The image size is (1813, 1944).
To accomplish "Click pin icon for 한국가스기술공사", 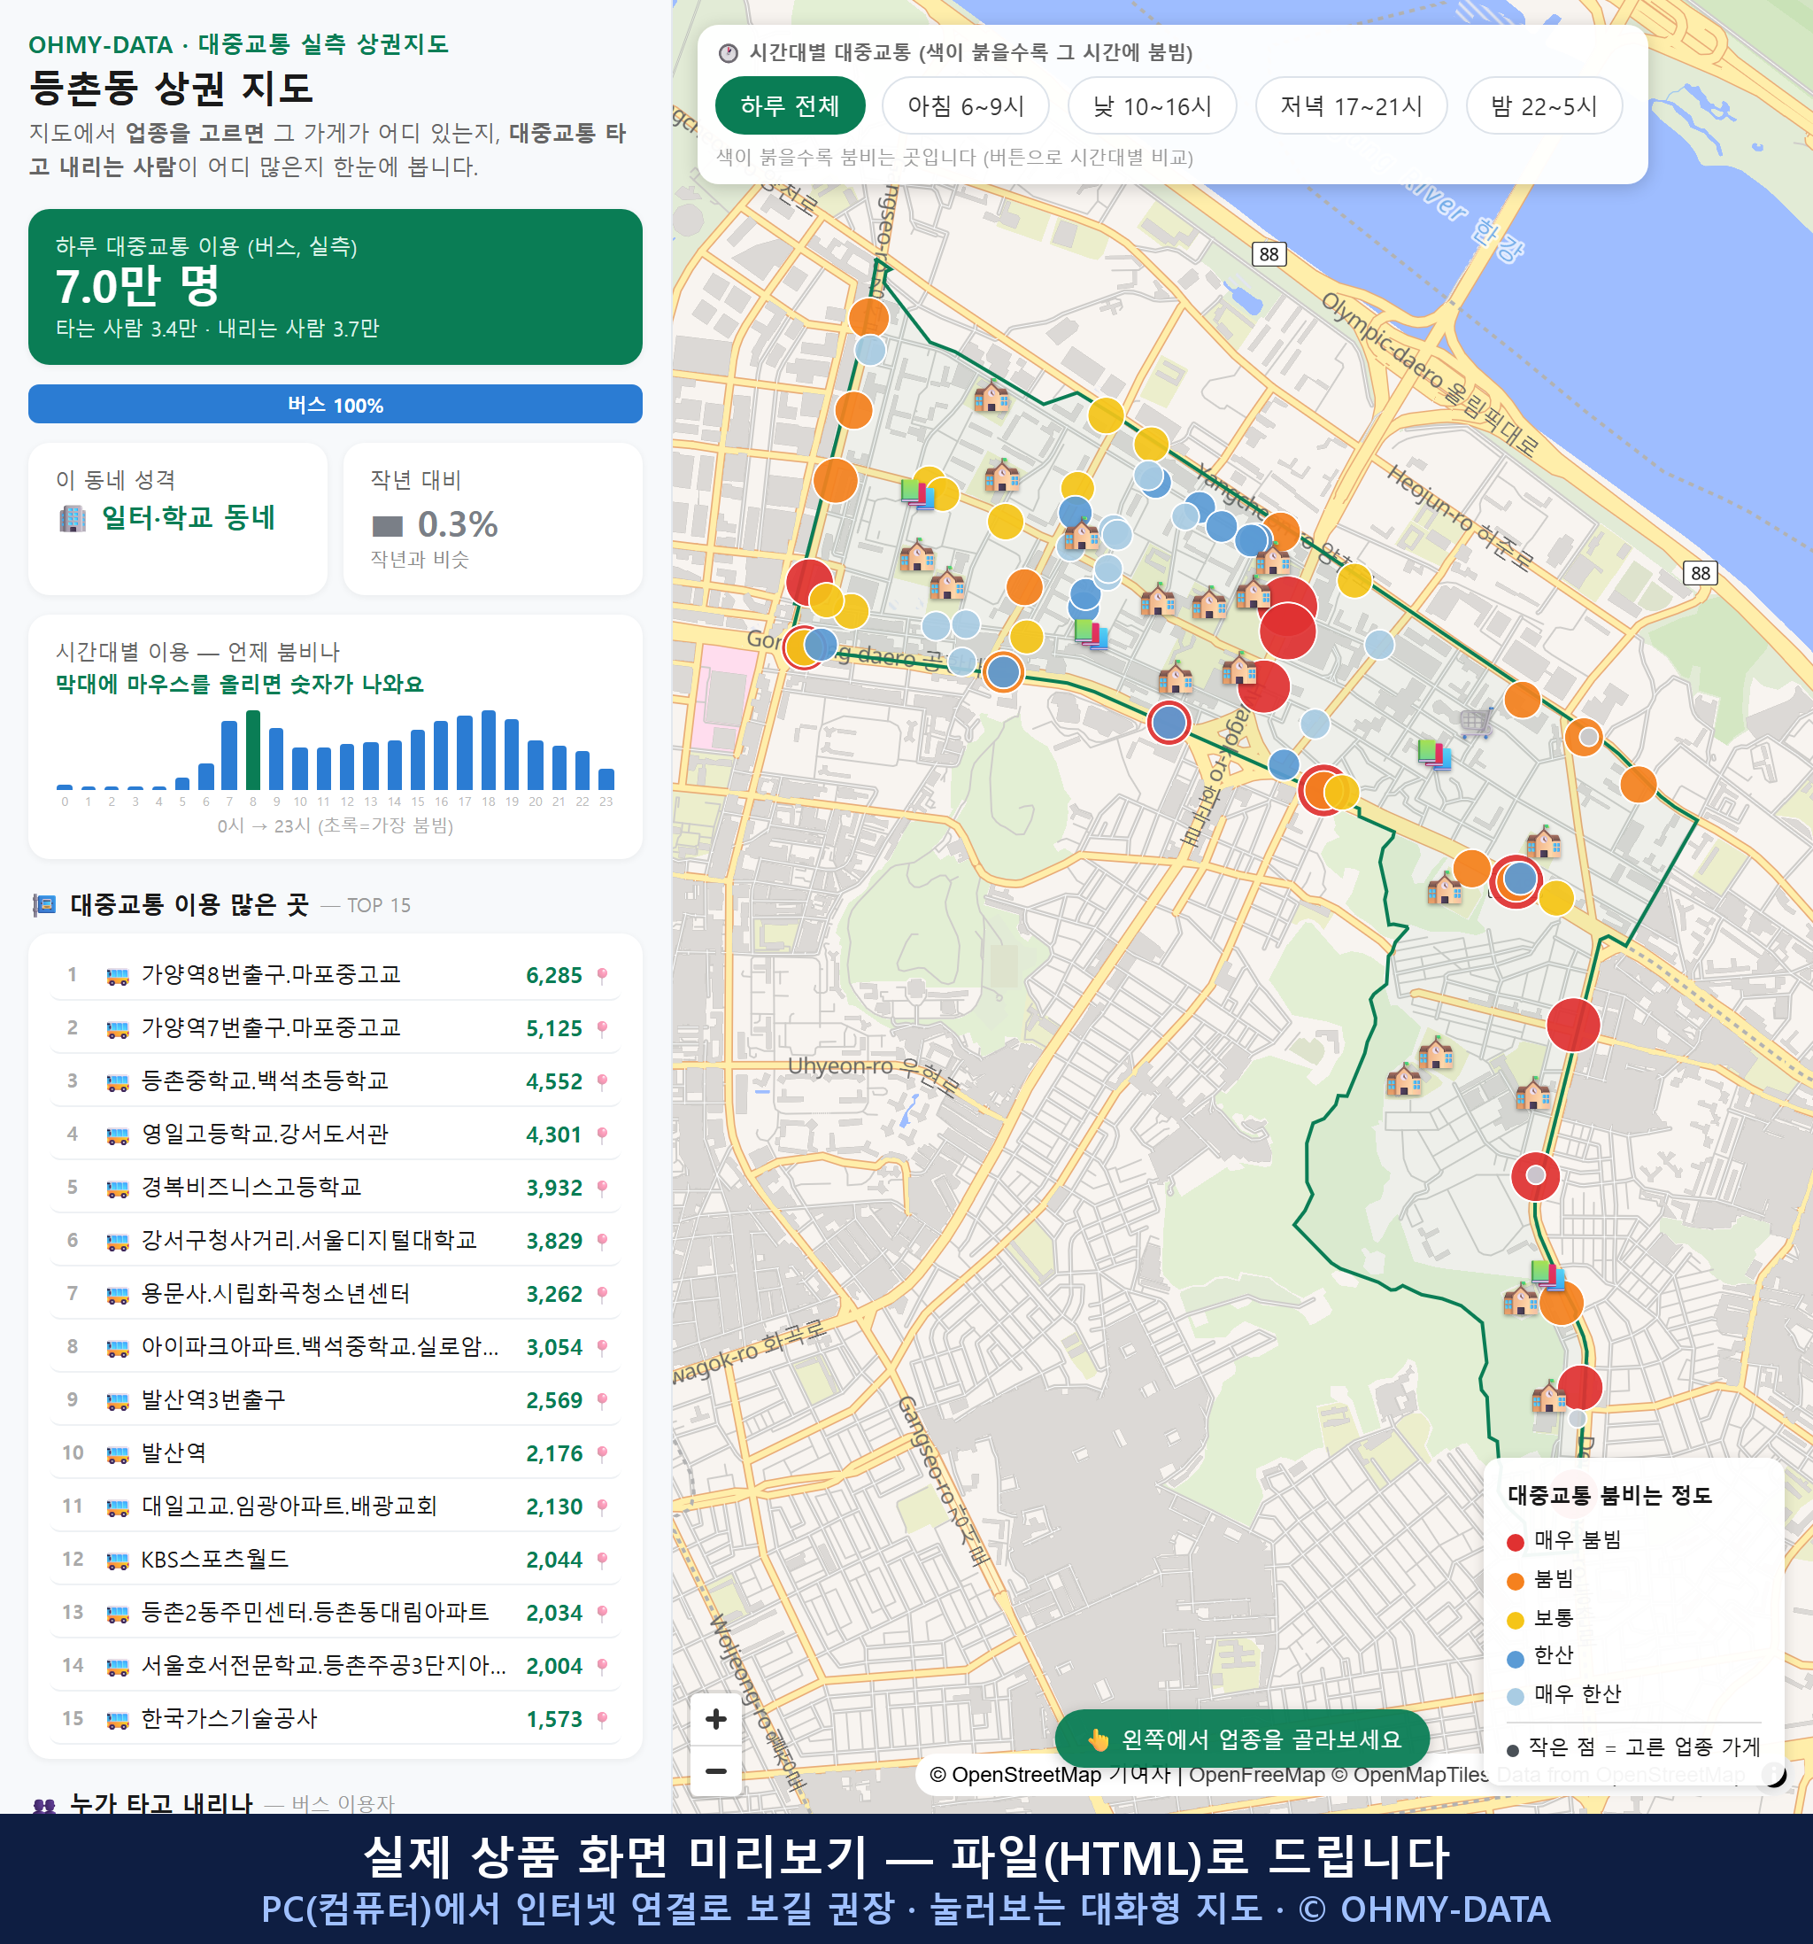I will (602, 1719).
